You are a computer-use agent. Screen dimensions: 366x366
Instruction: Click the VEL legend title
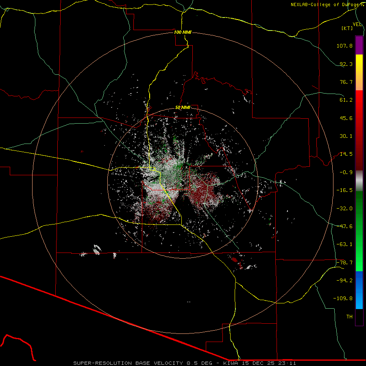pos(357,24)
